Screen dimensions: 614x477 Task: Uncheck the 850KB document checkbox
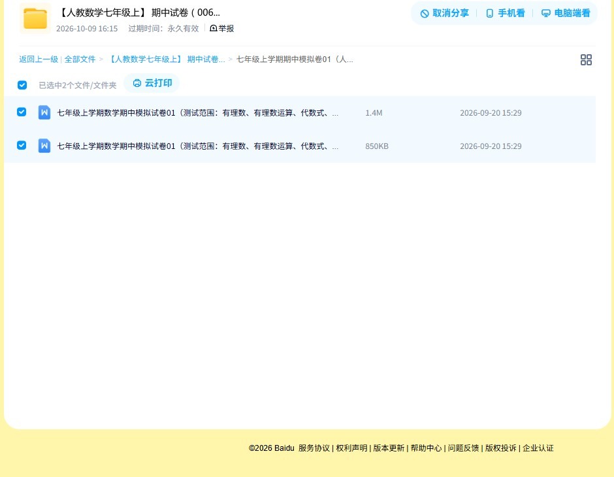click(x=22, y=145)
